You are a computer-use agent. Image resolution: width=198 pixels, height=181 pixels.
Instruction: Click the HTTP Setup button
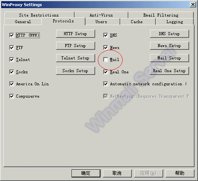(75, 34)
